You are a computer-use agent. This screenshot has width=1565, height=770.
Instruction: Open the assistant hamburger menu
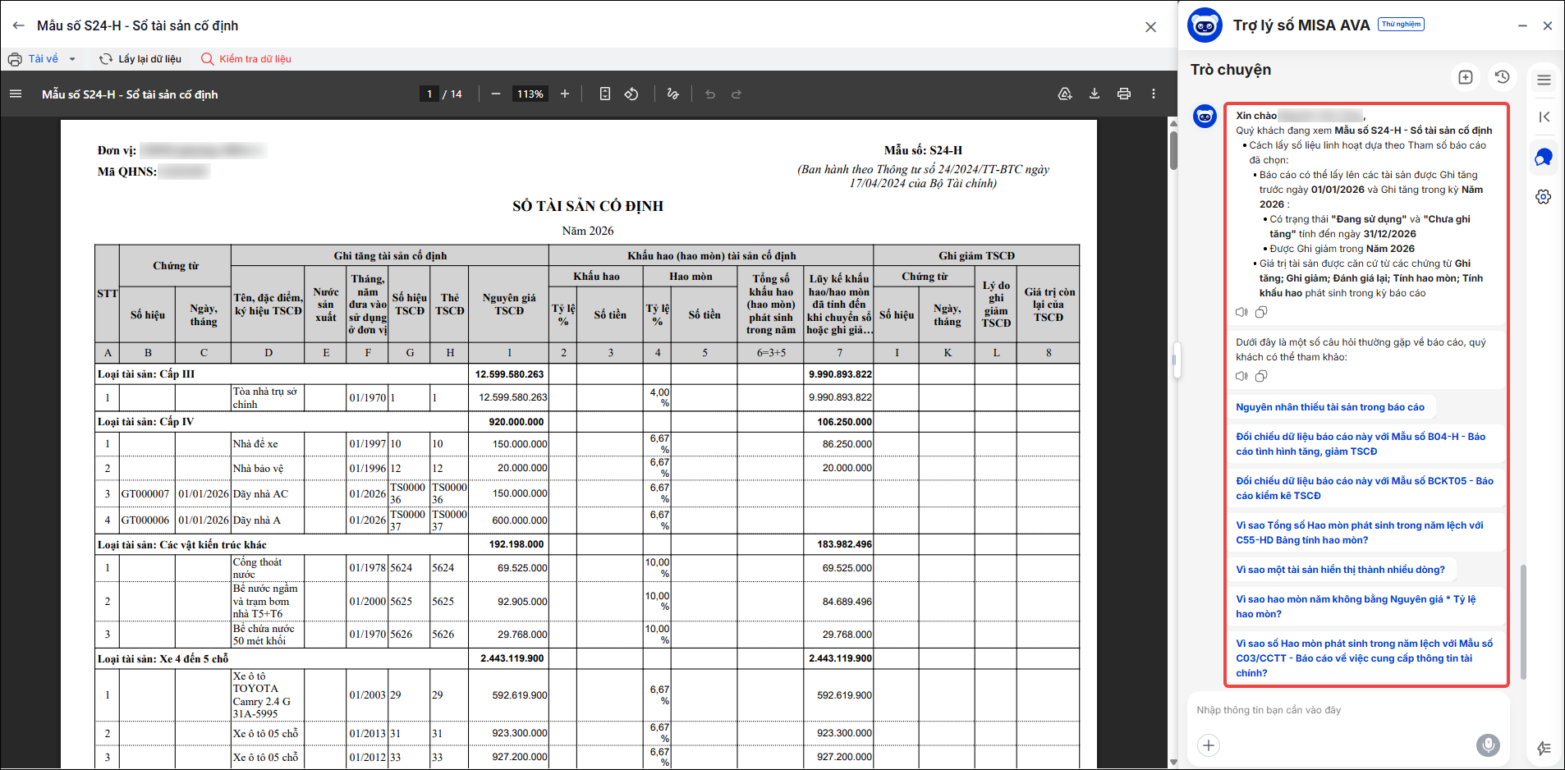pos(1544,80)
